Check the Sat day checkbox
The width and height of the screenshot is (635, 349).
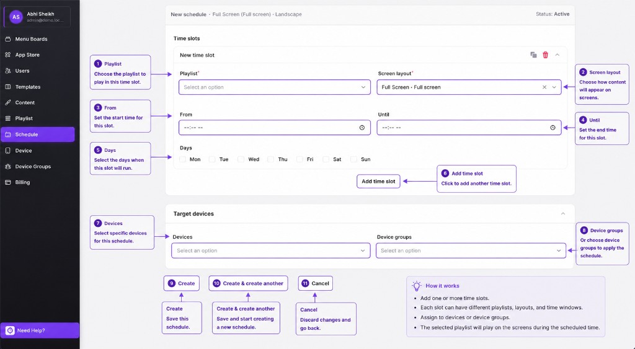click(326, 159)
